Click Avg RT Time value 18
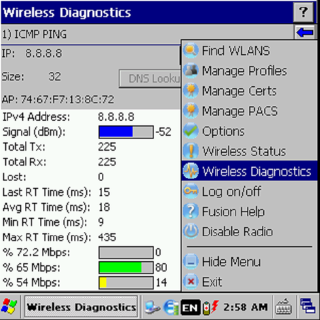Viewport: 320px width, 320px height. [104, 207]
